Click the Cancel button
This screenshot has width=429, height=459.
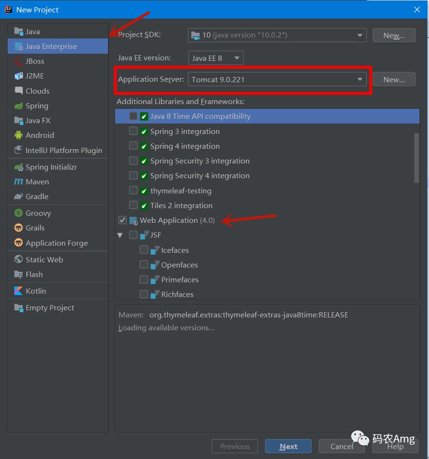pyautogui.click(x=341, y=446)
